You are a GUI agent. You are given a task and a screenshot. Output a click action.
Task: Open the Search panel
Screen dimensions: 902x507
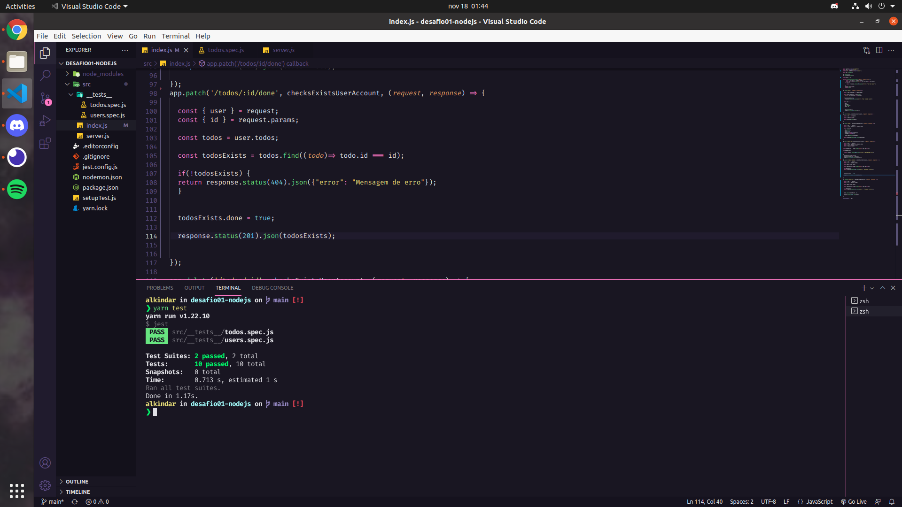point(45,75)
